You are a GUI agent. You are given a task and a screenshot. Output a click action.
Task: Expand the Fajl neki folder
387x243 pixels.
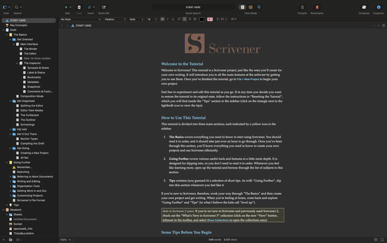[x=10, y=130]
